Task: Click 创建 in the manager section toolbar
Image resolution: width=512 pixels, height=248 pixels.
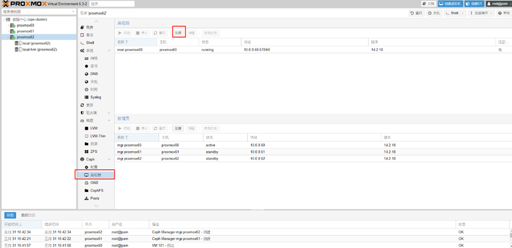Action: pyautogui.click(x=178, y=128)
